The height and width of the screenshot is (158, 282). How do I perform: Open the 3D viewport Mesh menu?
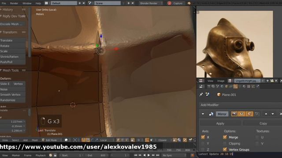pyautogui.click(x=35, y=140)
